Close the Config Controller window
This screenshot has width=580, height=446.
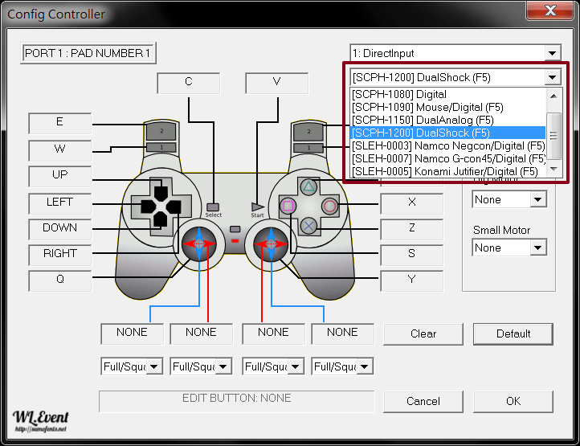pyautogui.click(x=550, y=10)
